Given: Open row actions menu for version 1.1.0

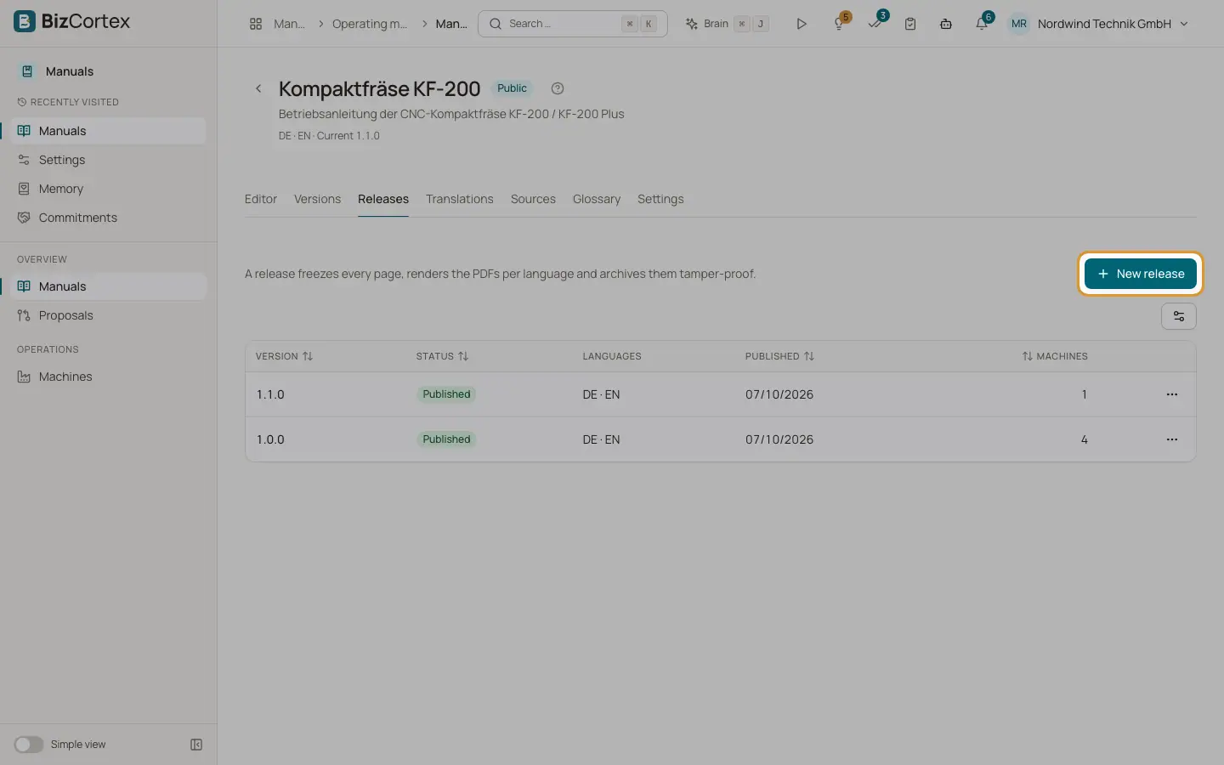Looking at the screenshot, I should 1172,394.
